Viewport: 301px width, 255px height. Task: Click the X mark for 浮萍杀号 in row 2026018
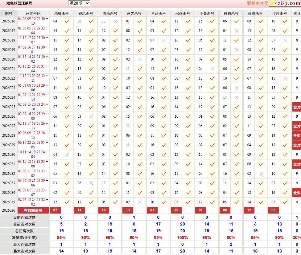click(285, 40)
